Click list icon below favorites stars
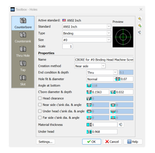Viewport: 155px width, 153px height. (x=140, y=32)
